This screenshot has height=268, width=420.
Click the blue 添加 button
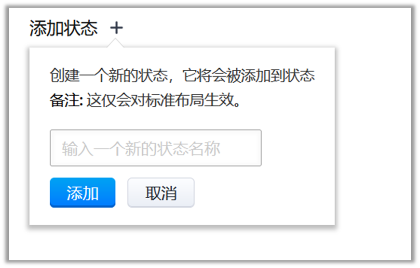pyautogui.click(x=82, y=192)
